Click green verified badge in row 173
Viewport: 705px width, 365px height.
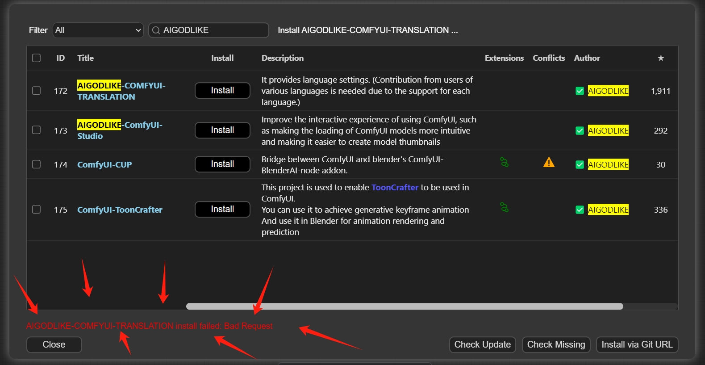pyautogui.click(x=580, y=131)
